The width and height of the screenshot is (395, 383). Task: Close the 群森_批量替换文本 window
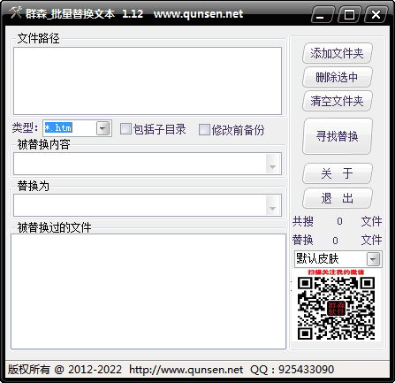pyautogui.click(x=376, y=14)
